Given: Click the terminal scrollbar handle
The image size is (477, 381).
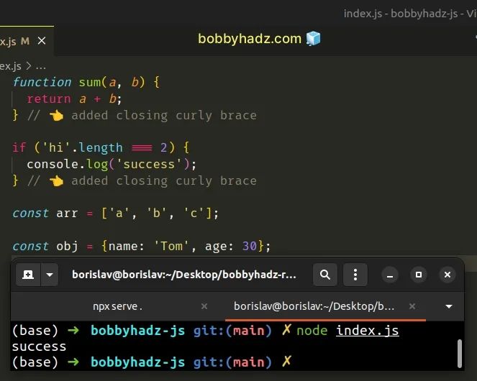Looking at the screenshot, I should pyautogui.click(x=460, y=354).
